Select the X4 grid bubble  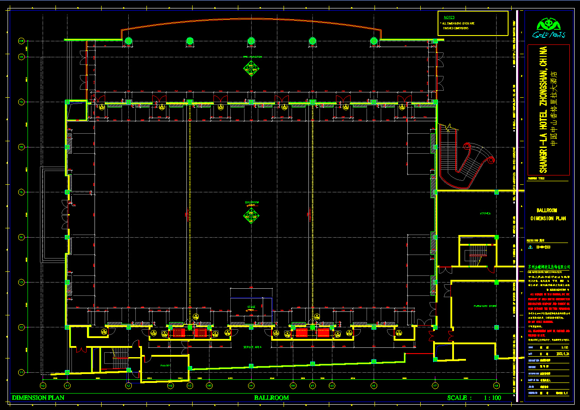251,385
